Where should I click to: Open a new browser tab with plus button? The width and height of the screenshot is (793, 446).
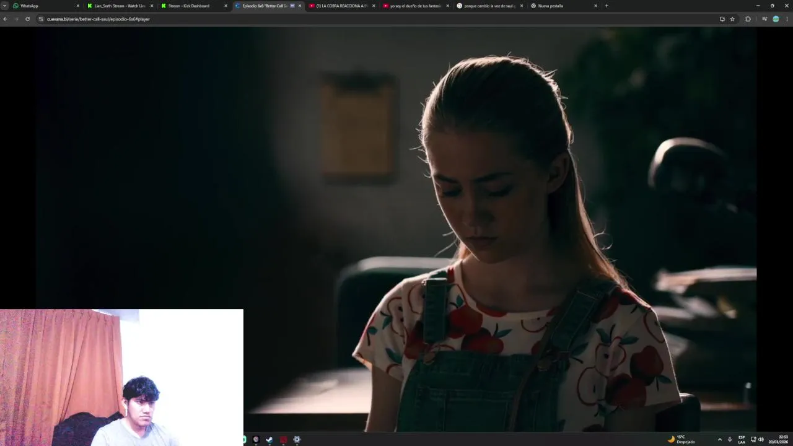[607, 6]
